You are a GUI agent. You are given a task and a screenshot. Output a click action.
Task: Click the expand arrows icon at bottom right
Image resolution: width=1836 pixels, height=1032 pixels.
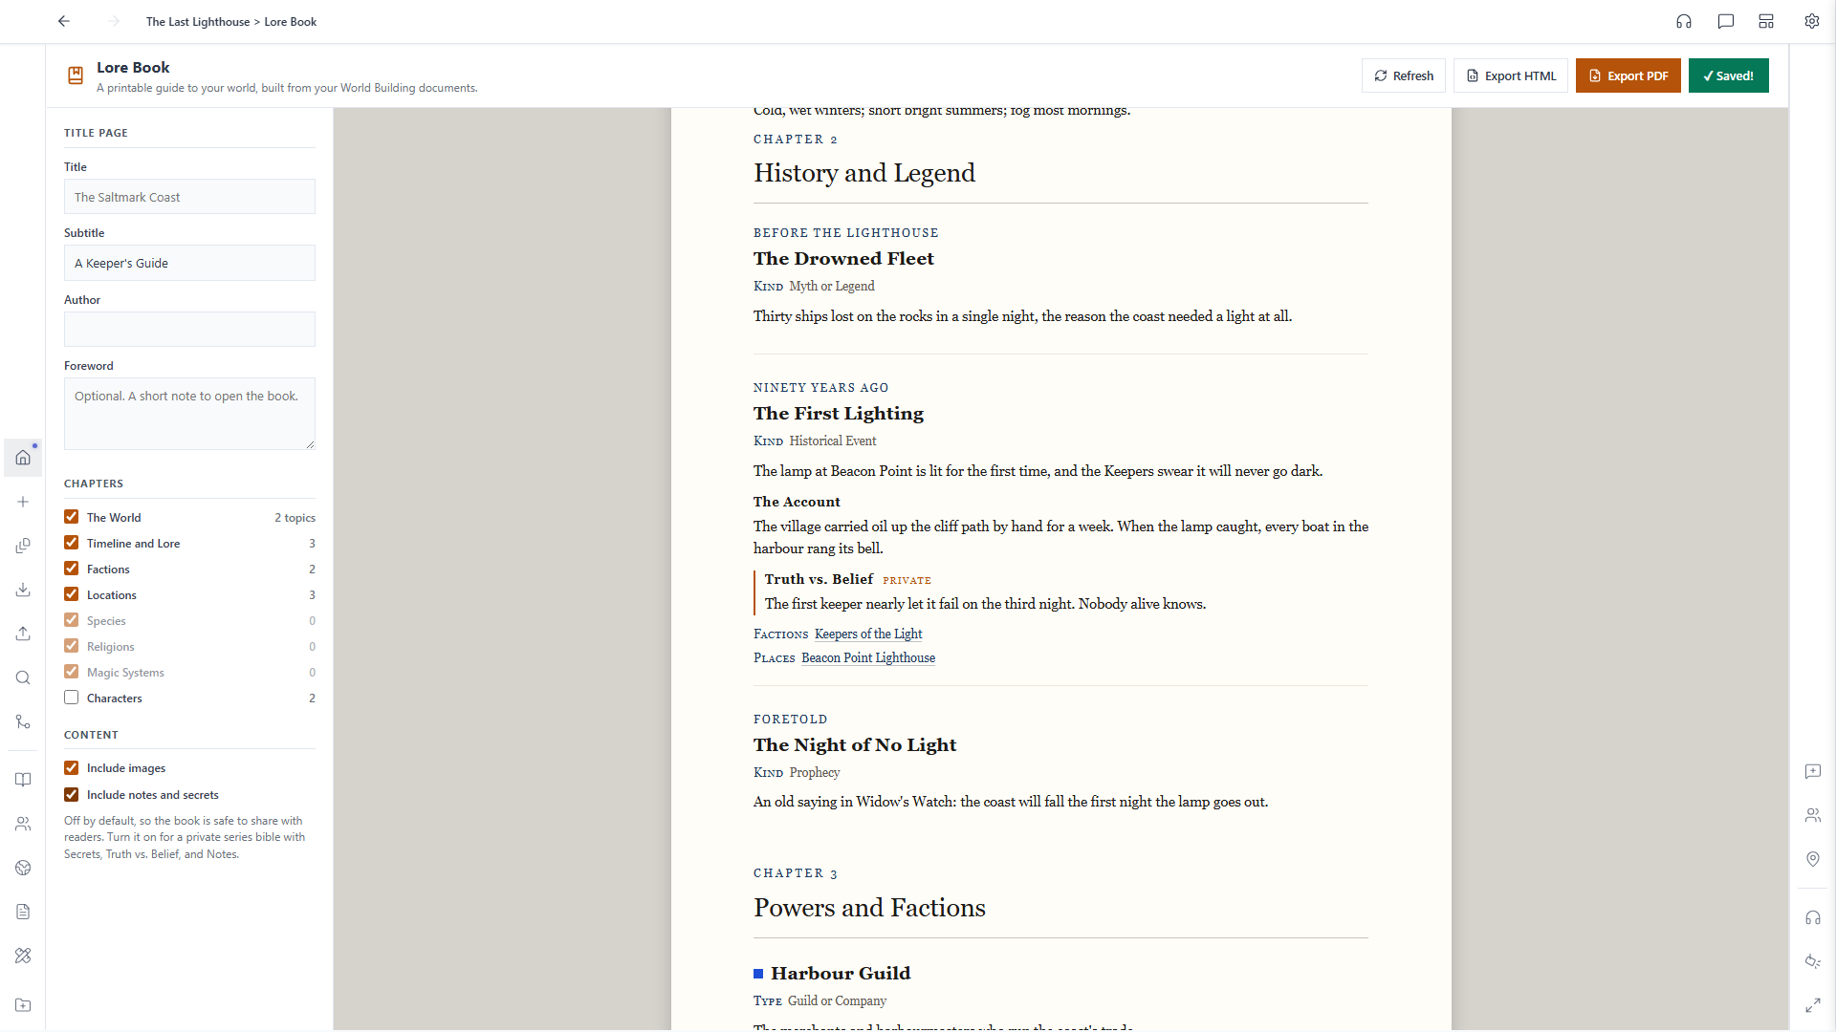click(x=1813, y=1005)
